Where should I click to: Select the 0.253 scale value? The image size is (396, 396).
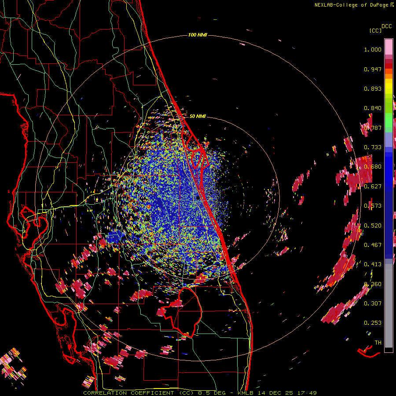pos(373,323)
